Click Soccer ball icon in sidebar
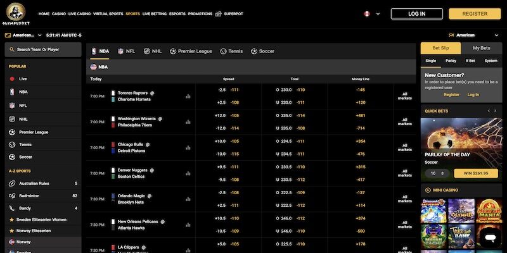The image size is (507, 253). point(12,157)
